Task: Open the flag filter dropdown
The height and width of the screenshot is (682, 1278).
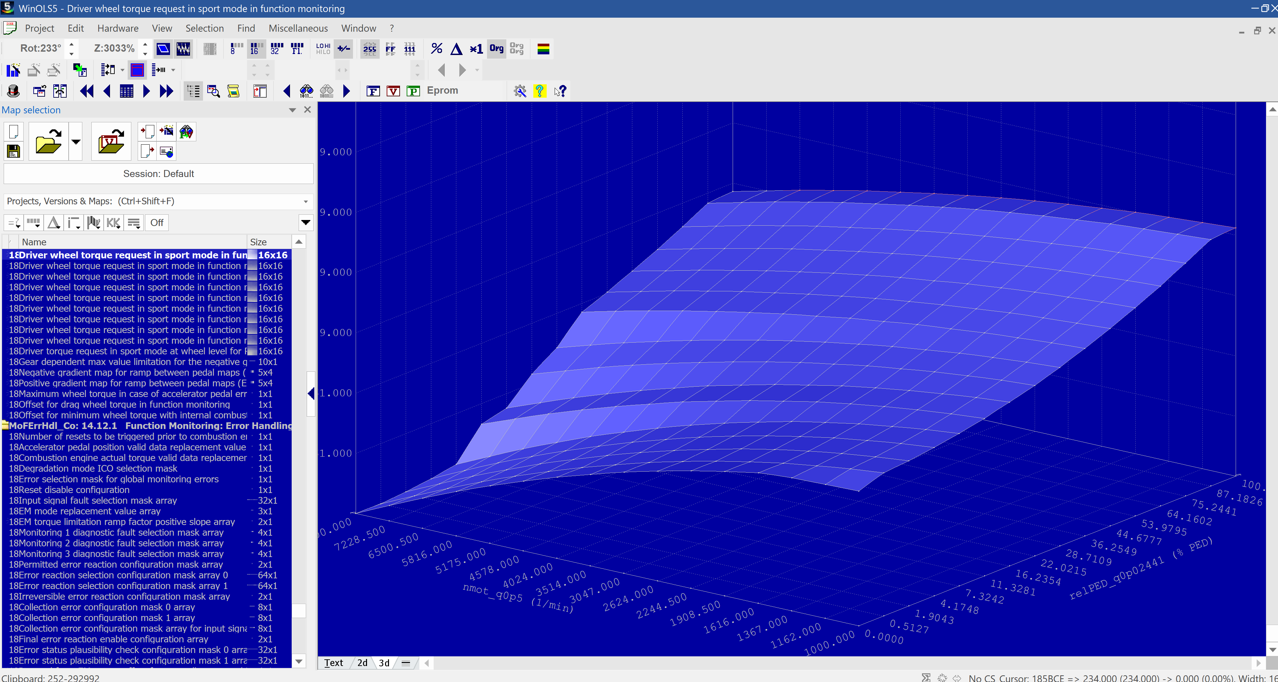Action: (x=93, y=223)
